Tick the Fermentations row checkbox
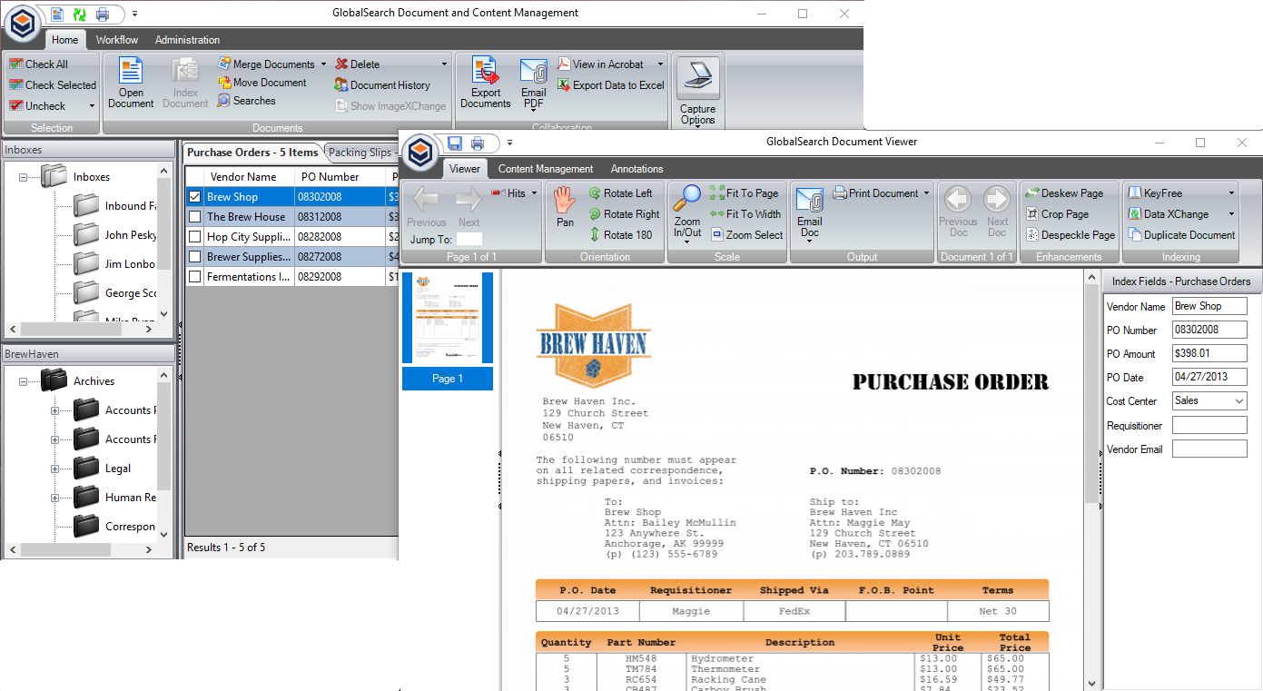1263x691 pixels. 194,277
